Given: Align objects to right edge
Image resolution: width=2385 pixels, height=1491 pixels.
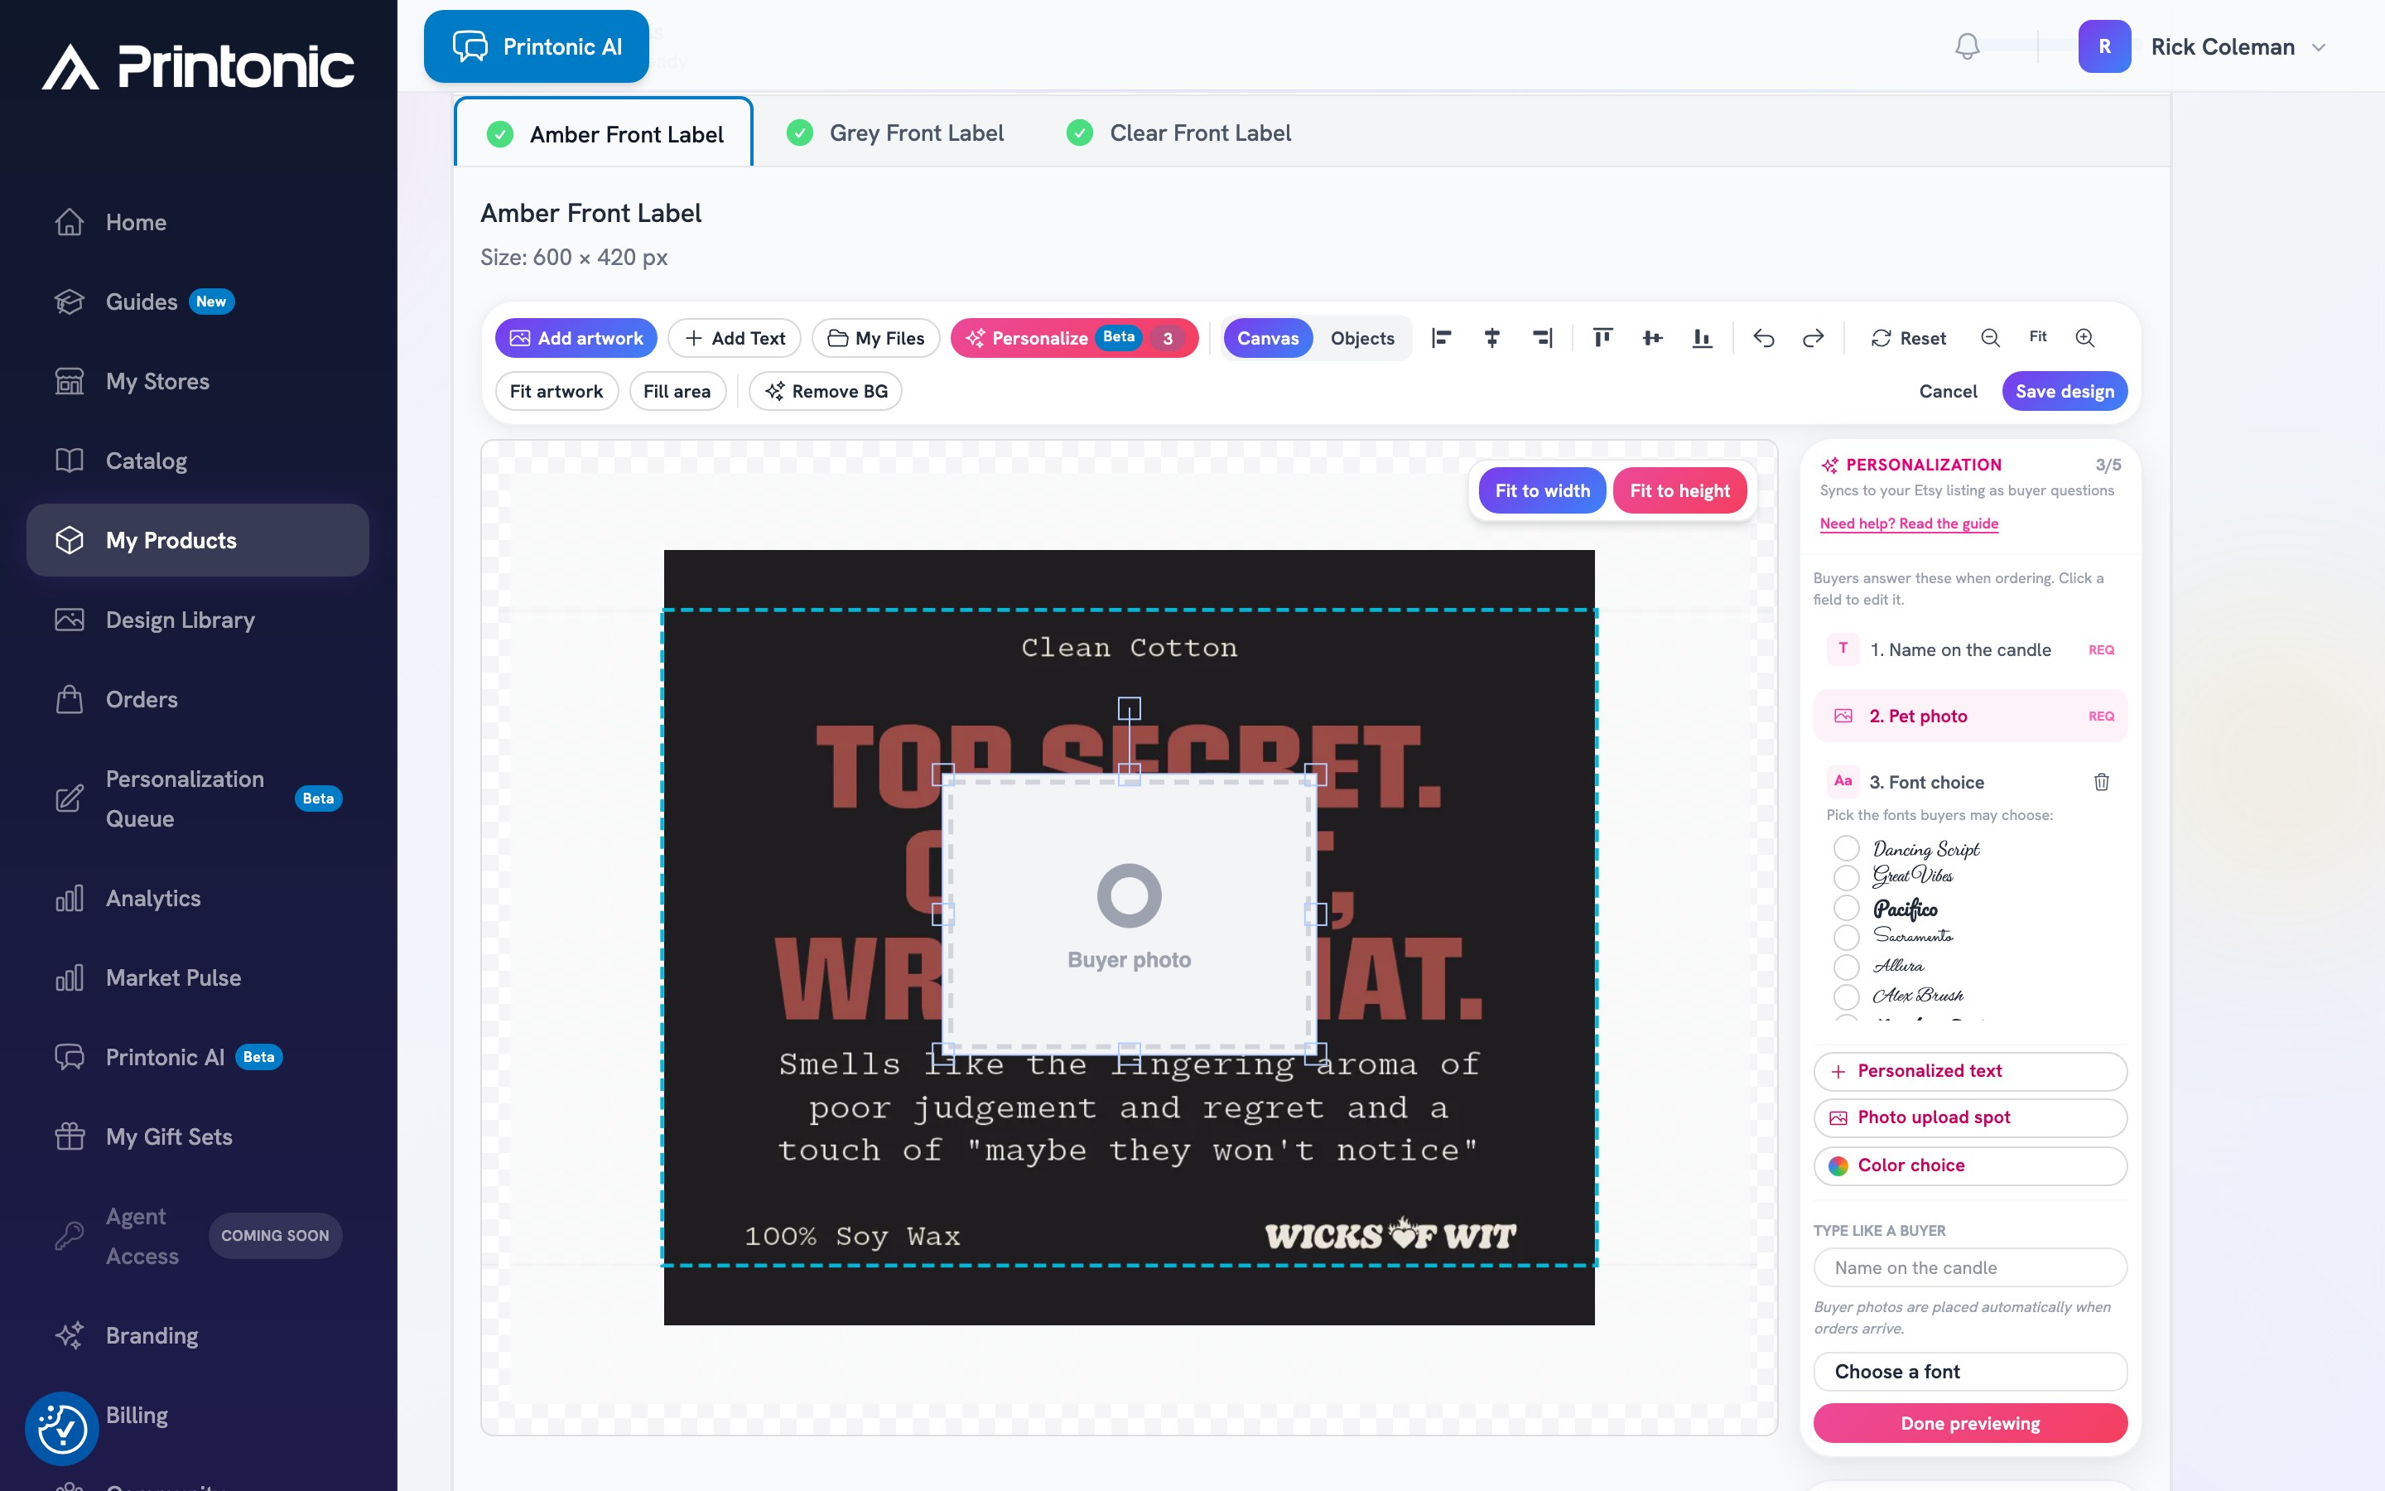Looking at the screenshot, I should pyautogui.click(x=1542, y=338).
